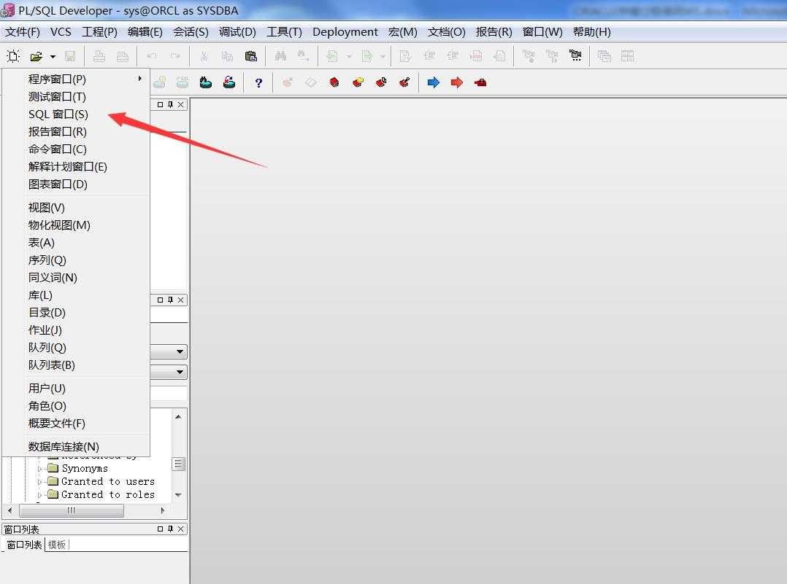Viewport: 787px width, 584px height.
Task: Switch to the 模板 tab
Action: coord(57,545)
